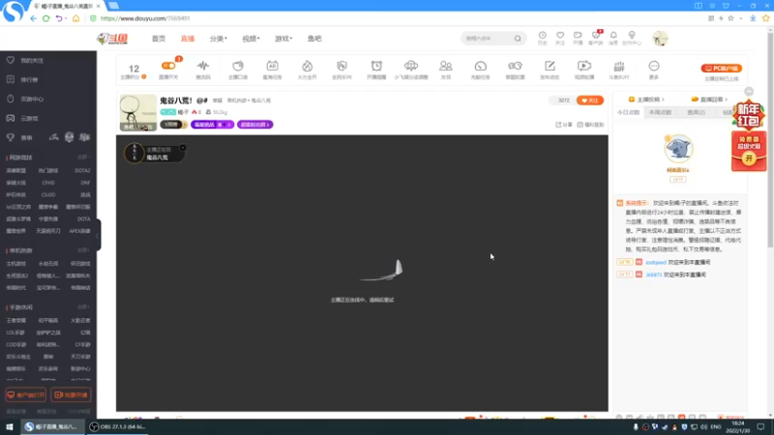774x435 pixels.
Task: Open the face-circle icon after the waveform tool
Action: pos(238,66)
